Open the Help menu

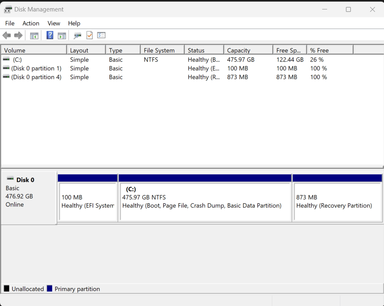pos(74,23)
